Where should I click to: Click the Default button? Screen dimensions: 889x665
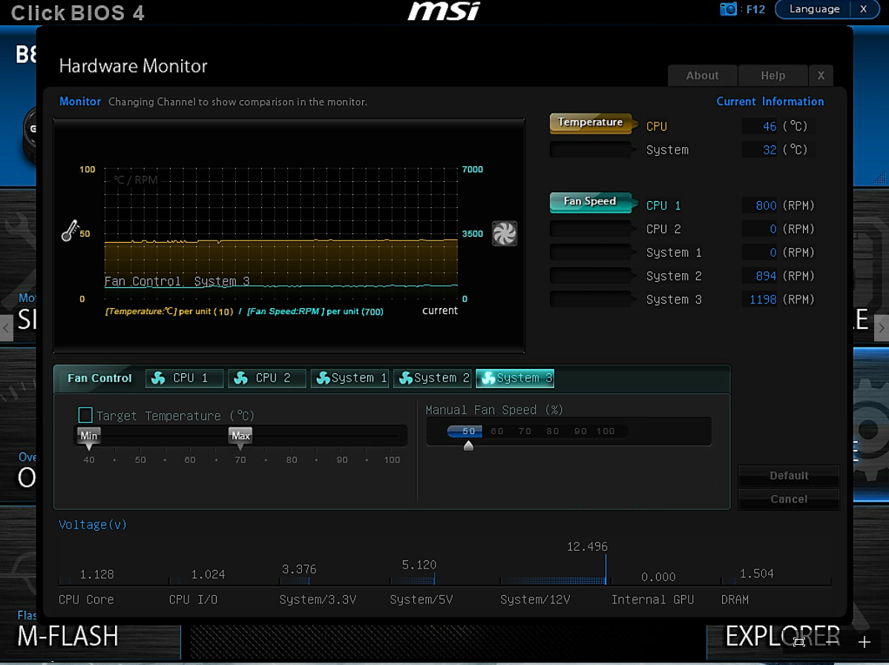tap(789, 476)
